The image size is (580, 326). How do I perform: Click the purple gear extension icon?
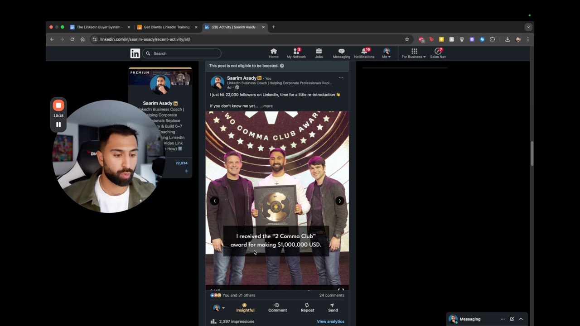[472, 39]
